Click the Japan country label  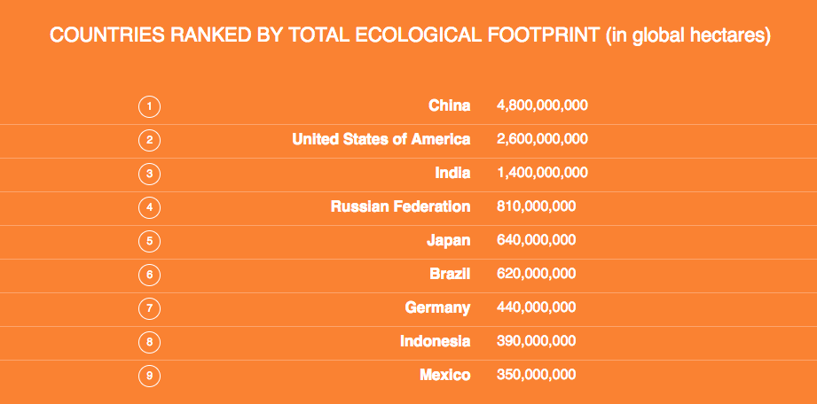tap(448, 241)
